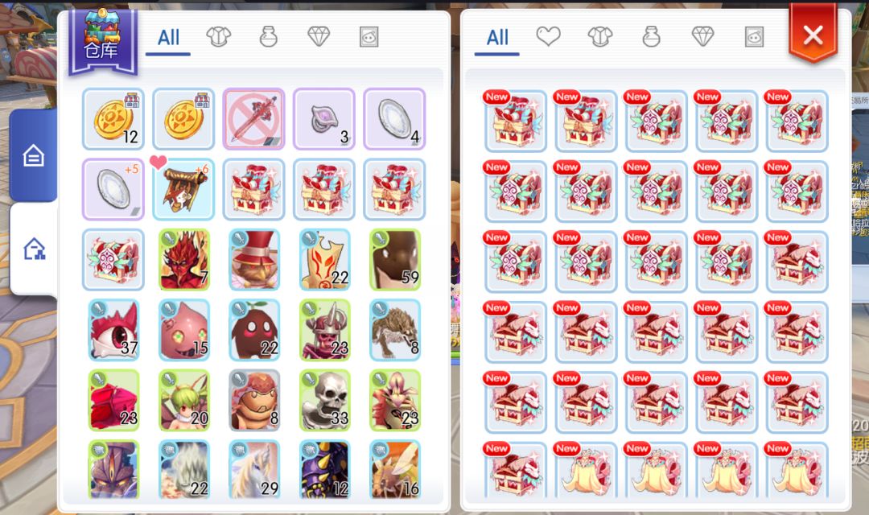Switch to bag All tab
The height and width of the screenshot is (515, 869).
(x=497, y=39)
